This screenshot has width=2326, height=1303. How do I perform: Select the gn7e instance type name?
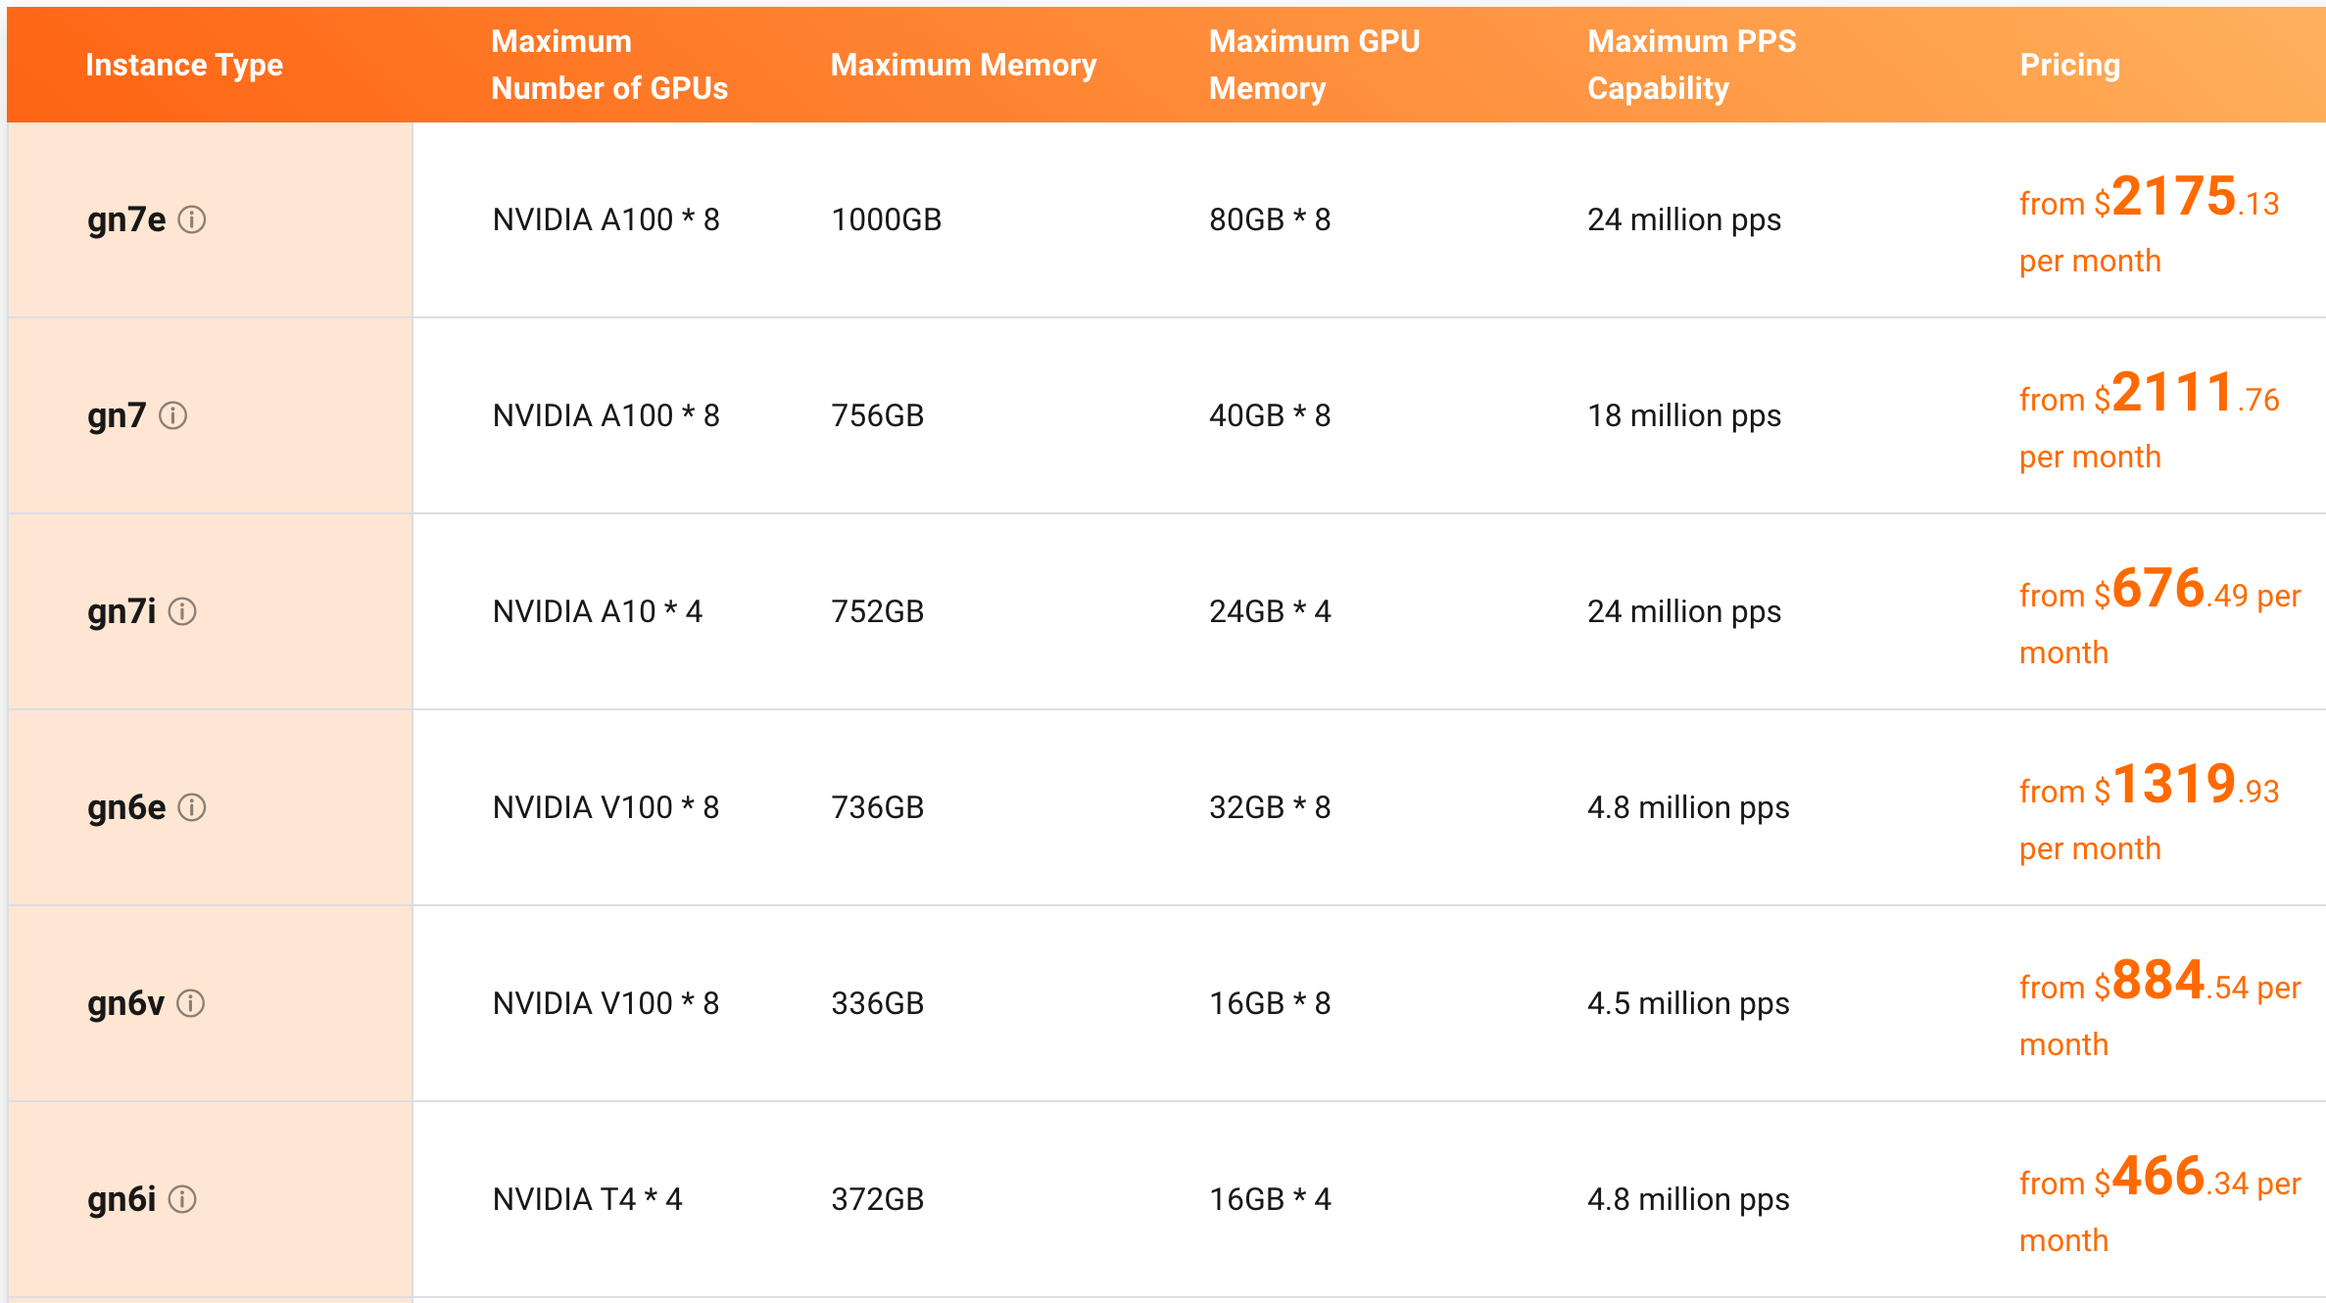[126, 219]
